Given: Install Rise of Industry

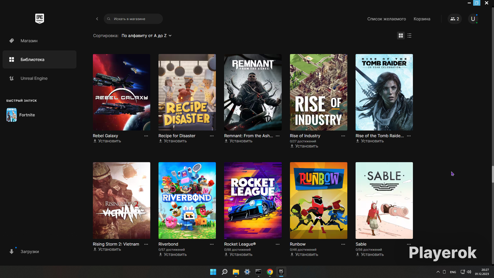Looking at the screenshot, I should pyautogui.click(x=306, y=146).
